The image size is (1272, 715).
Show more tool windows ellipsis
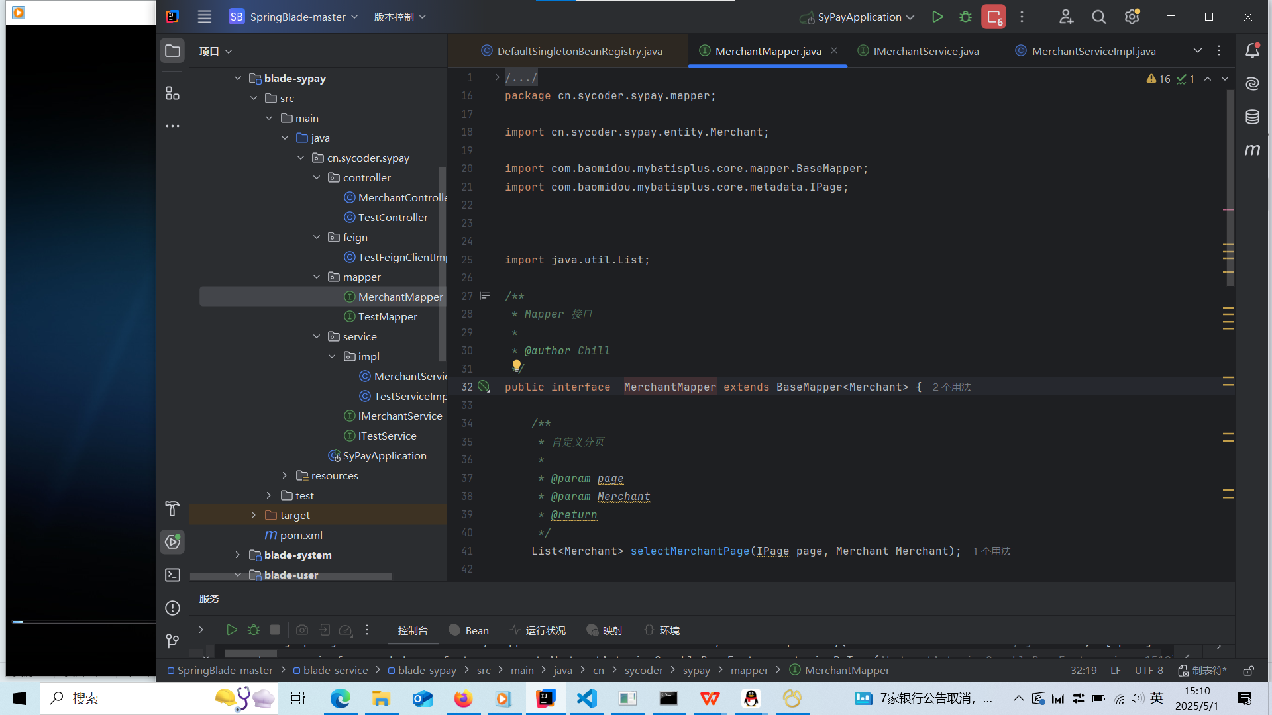tap(172, 126)
